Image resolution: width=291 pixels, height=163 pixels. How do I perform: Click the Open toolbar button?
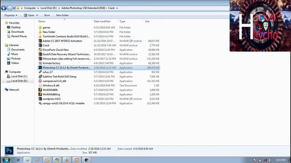(x=29, y=15)
